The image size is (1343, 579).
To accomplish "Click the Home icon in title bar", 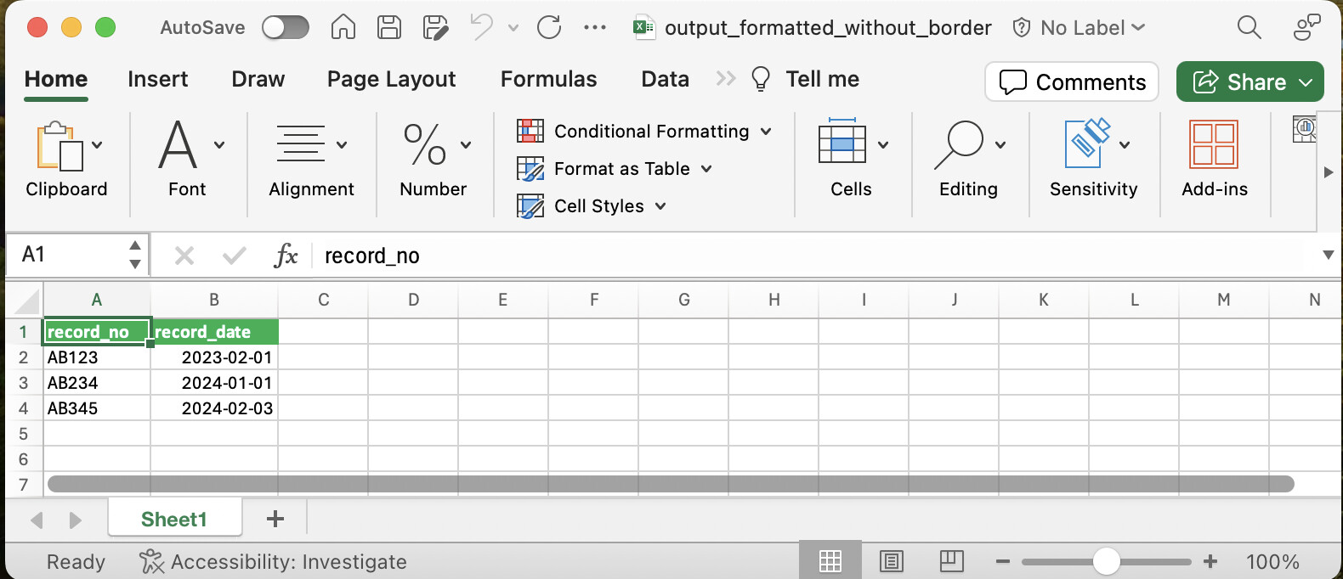I will [x=343, y=27].
